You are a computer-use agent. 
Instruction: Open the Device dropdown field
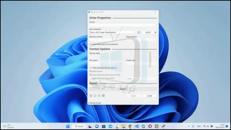(x=123, y=25)
